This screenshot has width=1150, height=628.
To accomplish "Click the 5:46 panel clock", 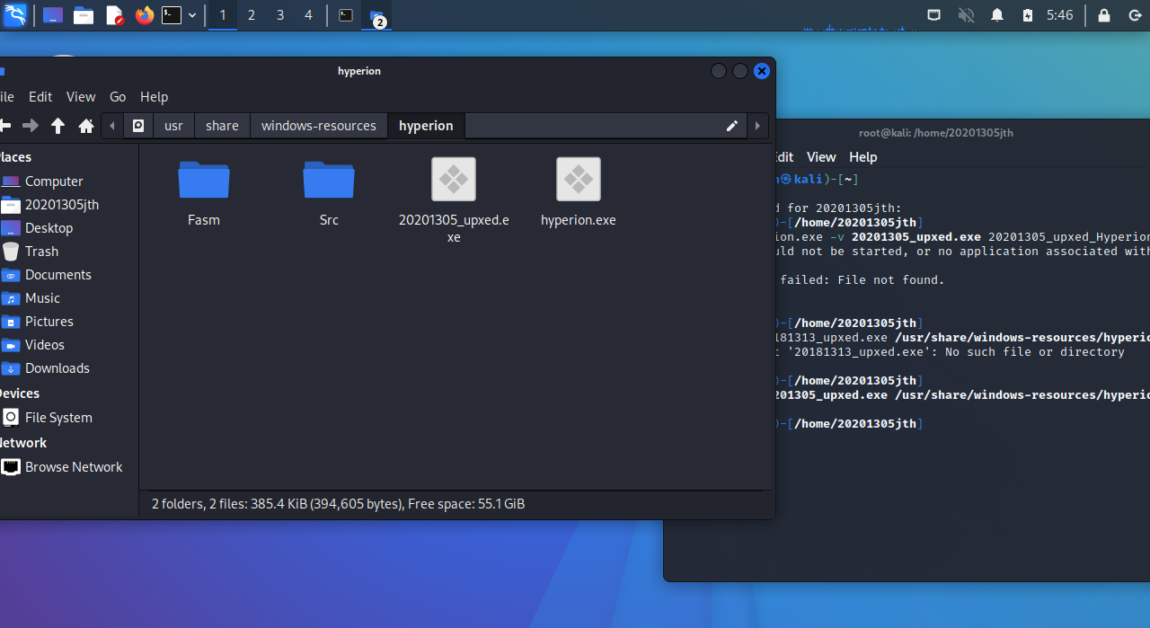I will (1060, 15).
